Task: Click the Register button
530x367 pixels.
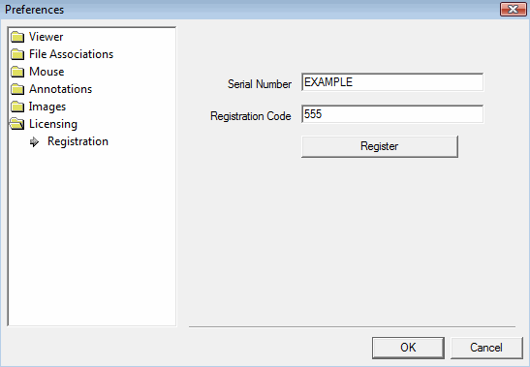Action: (380, 146)
